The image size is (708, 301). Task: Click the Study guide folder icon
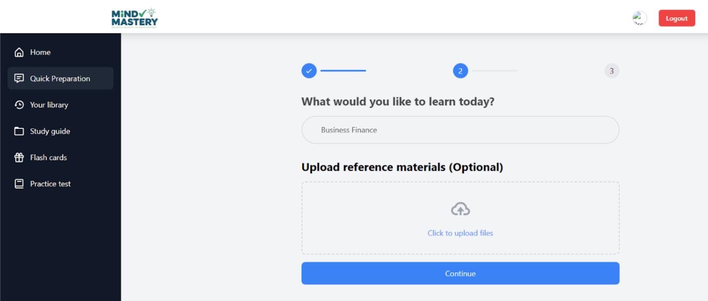[x=19, y=131]
